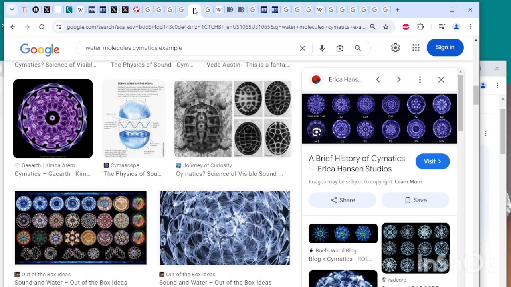Viewport: 511px width, 287px height.
Task: Open the sound bubble diagram image
Action: click(x=134, y=119)
